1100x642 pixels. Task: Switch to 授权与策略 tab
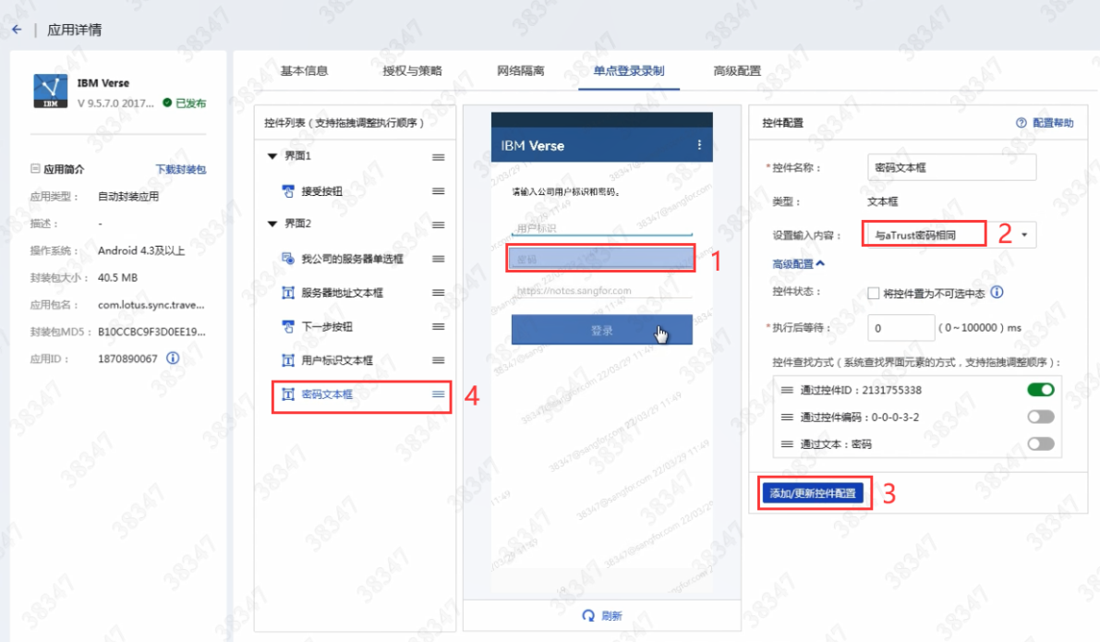412,70
